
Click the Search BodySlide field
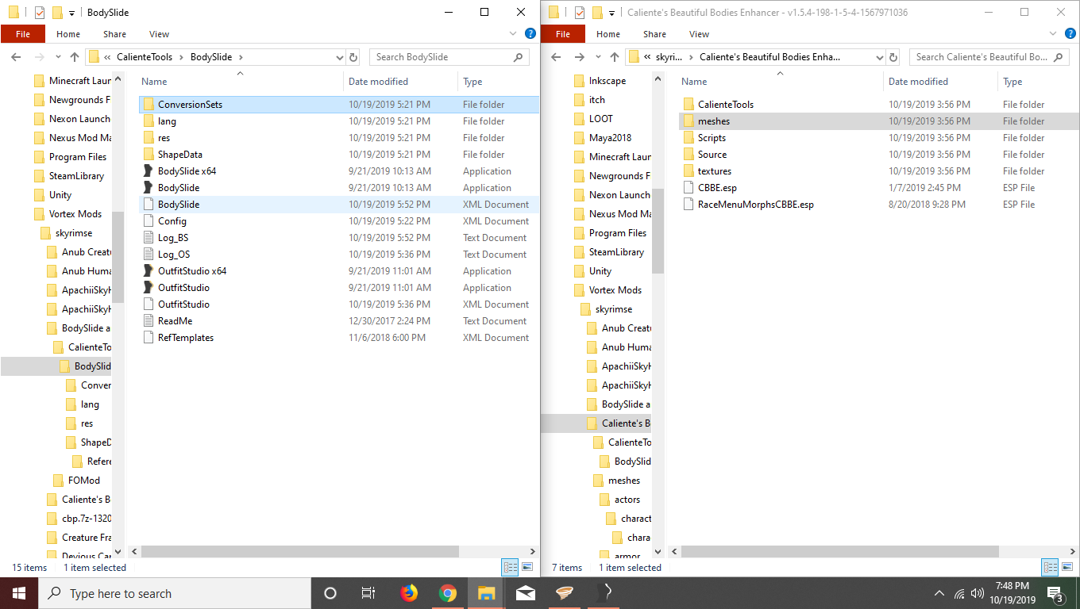click(x=449, y=57)
